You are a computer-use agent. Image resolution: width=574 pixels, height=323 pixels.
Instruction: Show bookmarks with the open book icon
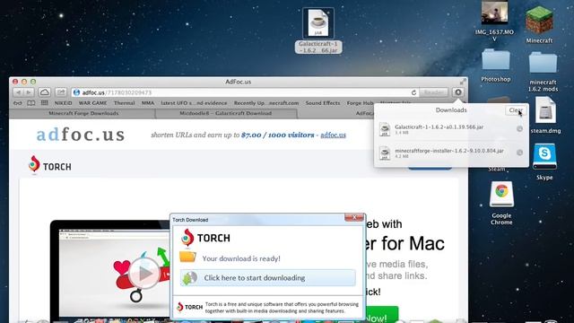tap(31, 103)
